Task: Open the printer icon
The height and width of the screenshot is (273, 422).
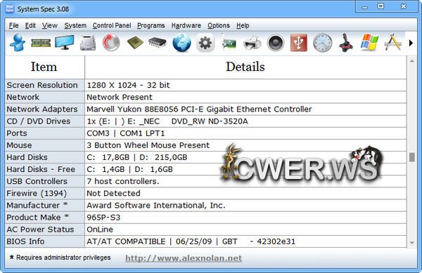Action: pyautogui.click(x=252, y=43)
